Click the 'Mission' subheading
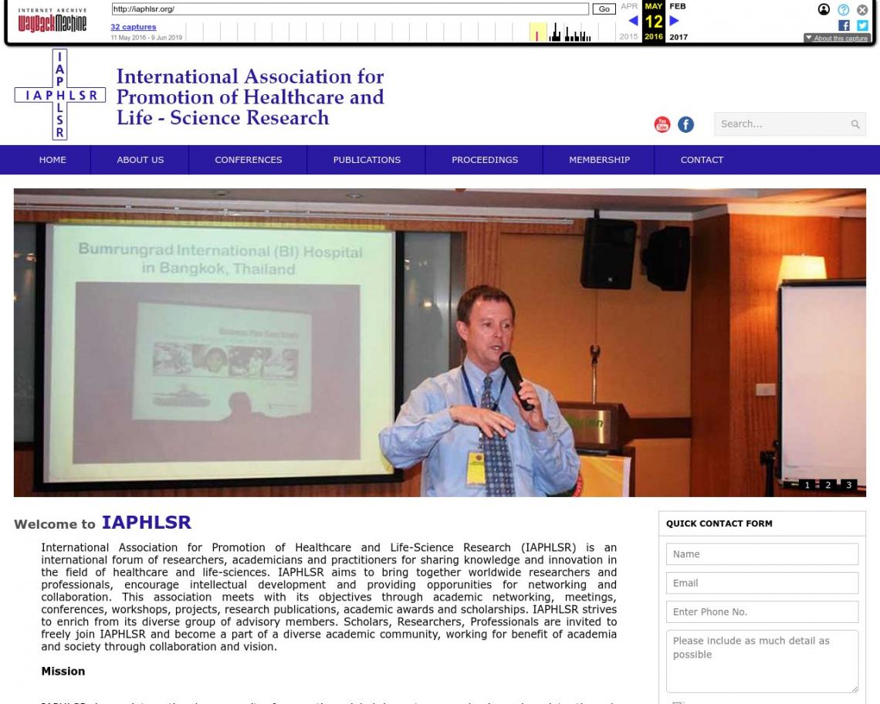The height and width of the screenshot is (704, 880). click(63, 671)
